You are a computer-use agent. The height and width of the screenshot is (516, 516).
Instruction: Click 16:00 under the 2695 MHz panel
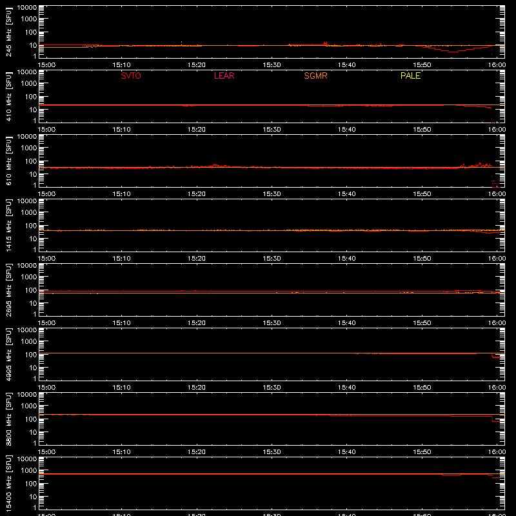497,323
